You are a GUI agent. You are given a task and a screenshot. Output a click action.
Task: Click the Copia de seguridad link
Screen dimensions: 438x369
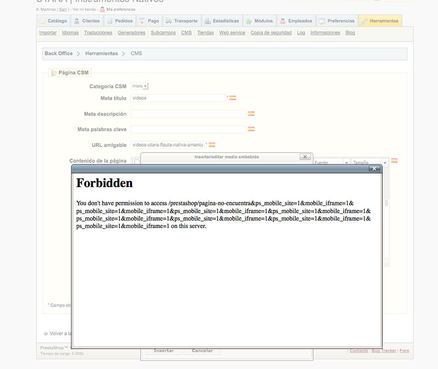[x=271, y=33]
